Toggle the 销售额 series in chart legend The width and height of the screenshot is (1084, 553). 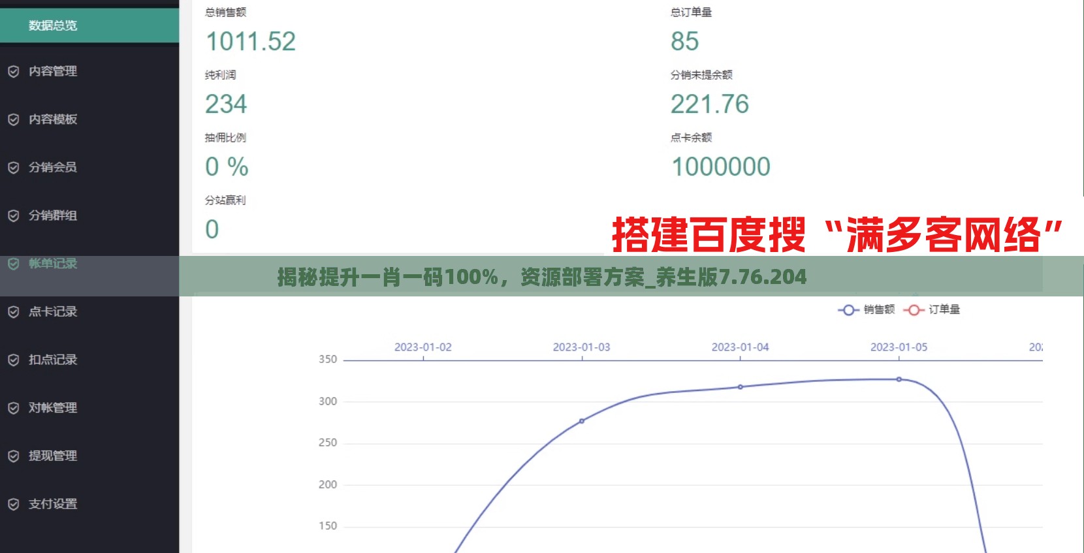click(x=867, y=309)
